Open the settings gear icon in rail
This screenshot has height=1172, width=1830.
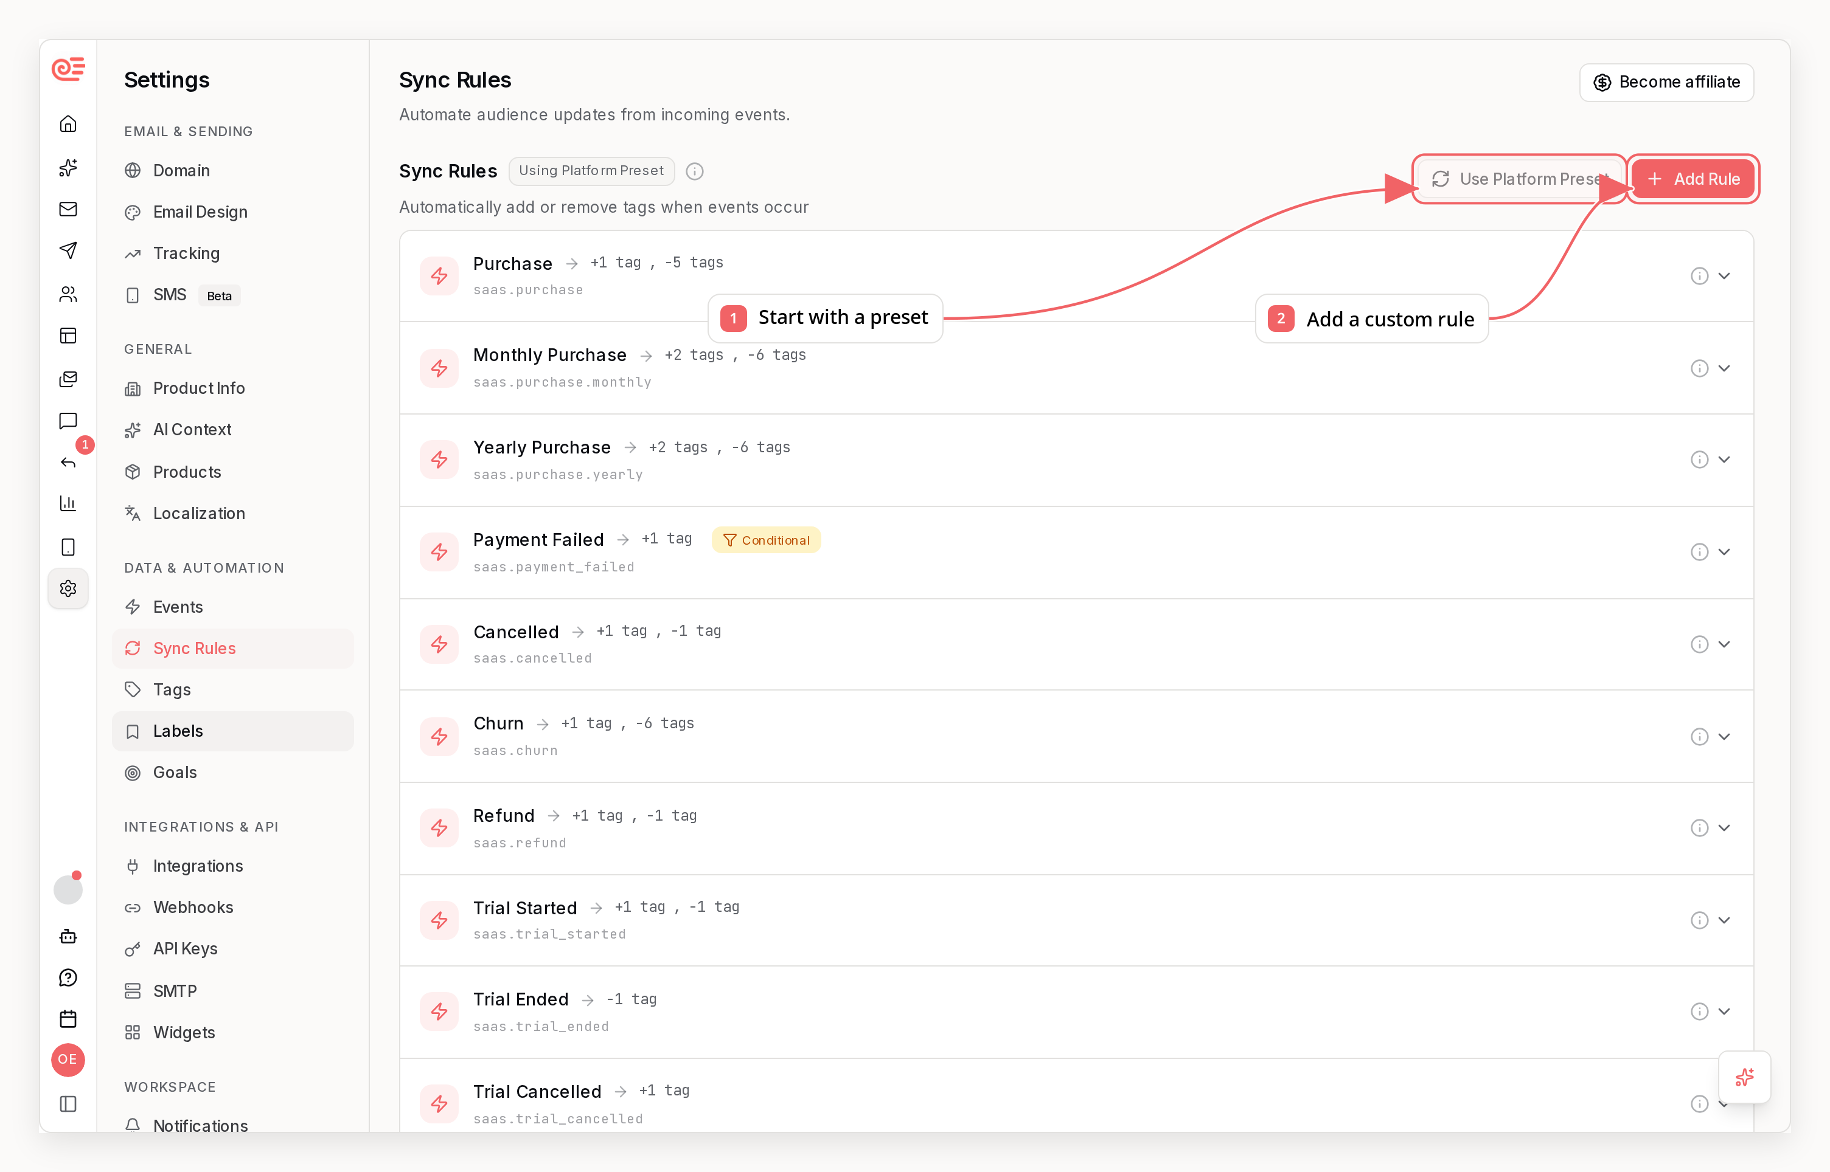[68, 588]
